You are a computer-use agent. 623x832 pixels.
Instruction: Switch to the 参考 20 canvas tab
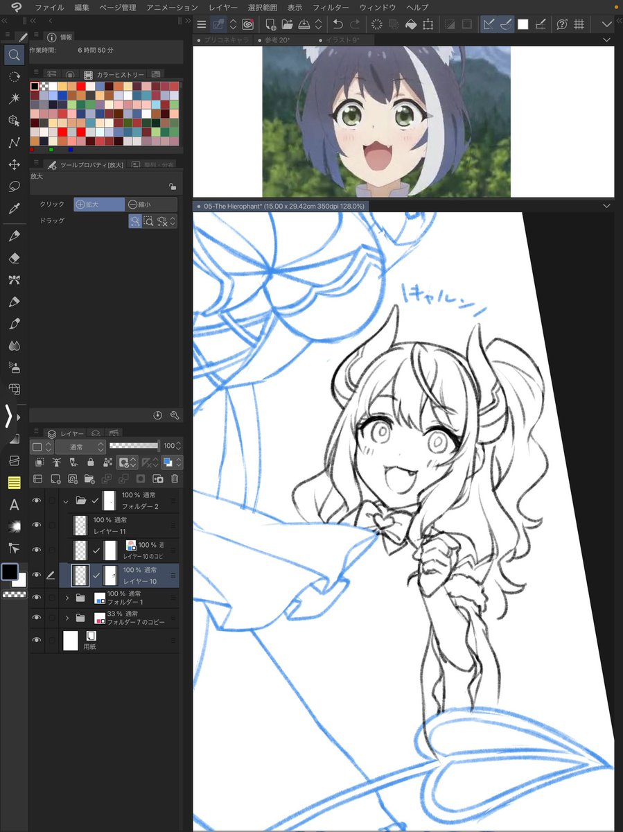click(x=278, y=40)
